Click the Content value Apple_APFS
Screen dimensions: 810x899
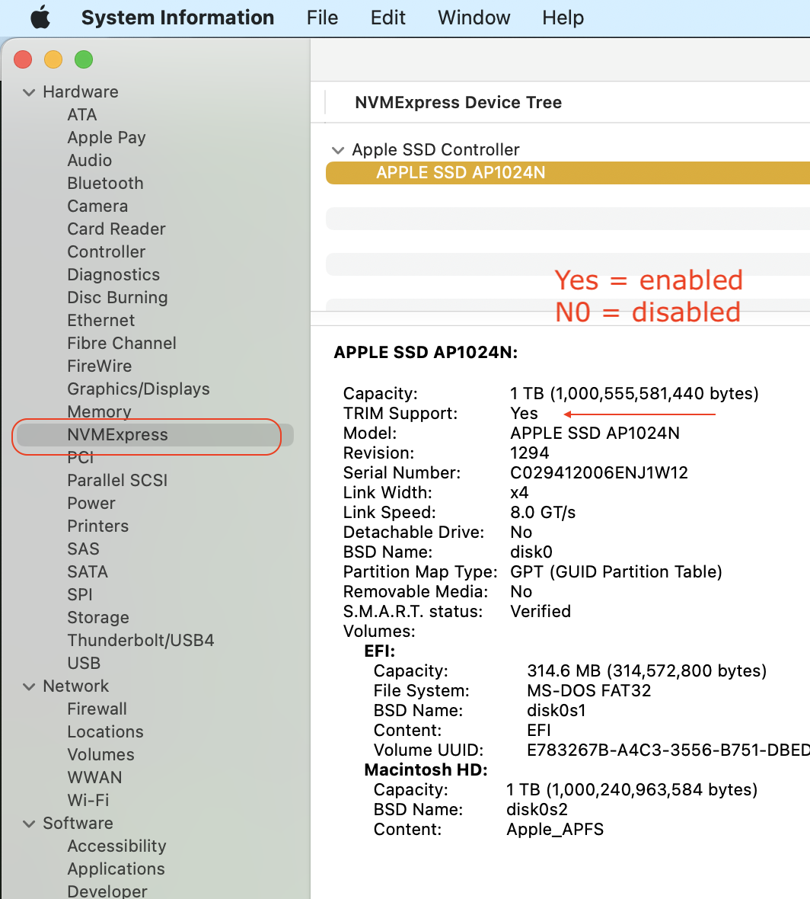point(555,830)
